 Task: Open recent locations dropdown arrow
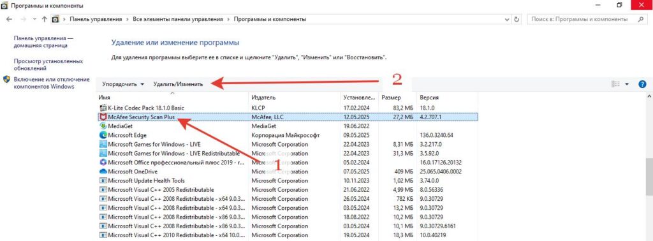coord(34,19)
